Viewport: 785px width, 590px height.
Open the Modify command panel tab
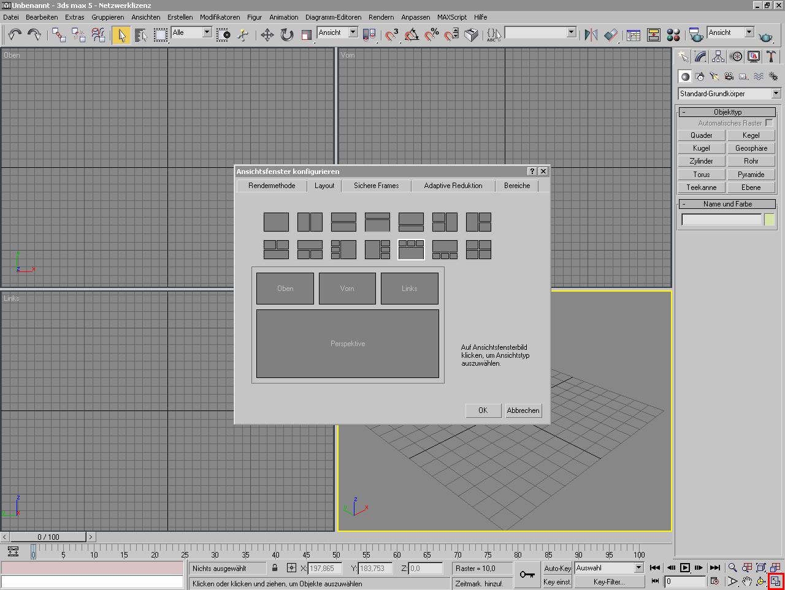tap(700, 57)
